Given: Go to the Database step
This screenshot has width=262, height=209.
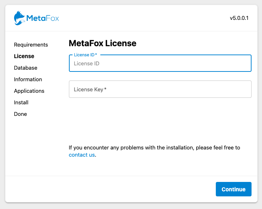Looking at the screenshot, I should pos(26,68).
